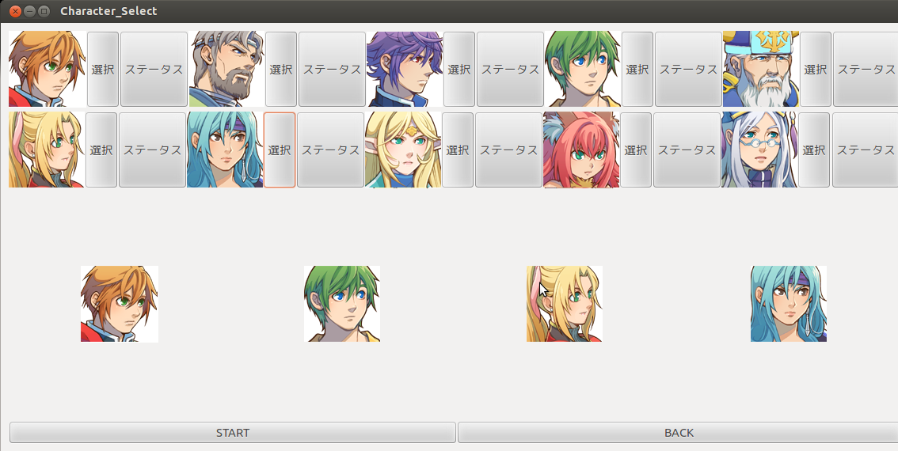Screen dimensions: 898x451
Task: Open ステータス for the orange-haired hero
Action: (x=154, y=70)
